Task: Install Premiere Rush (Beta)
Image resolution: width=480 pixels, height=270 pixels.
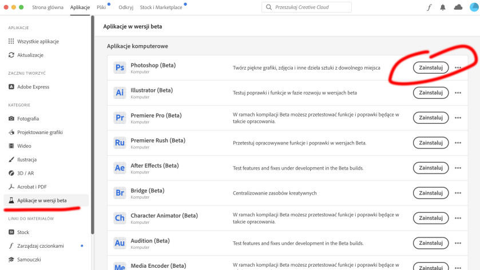Action: 431,143
